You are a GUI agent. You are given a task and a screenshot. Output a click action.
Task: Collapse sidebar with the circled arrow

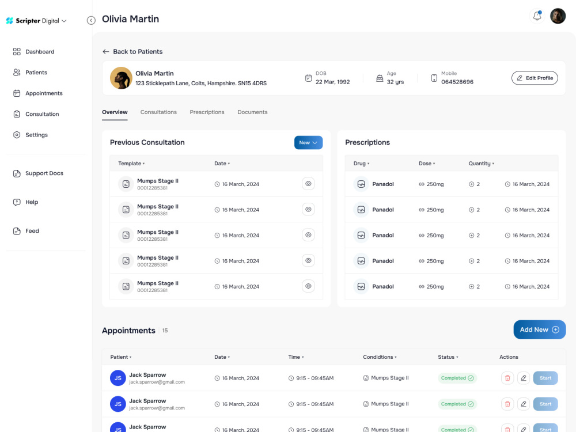pyautogui.click(x=91, y=21)
